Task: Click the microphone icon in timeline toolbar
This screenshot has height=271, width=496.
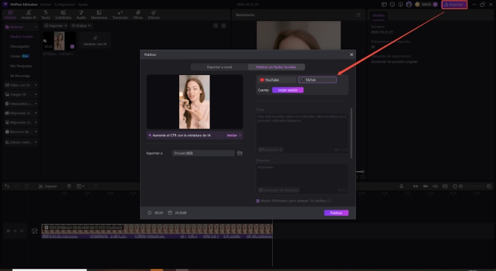Action: (401, 186)
